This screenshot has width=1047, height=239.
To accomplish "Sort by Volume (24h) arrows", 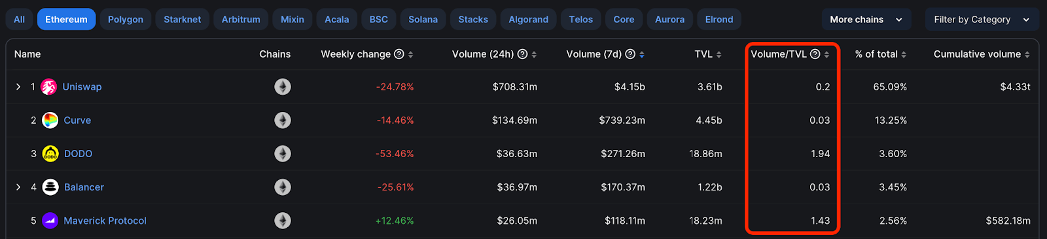I will click(x=534, y=54).
